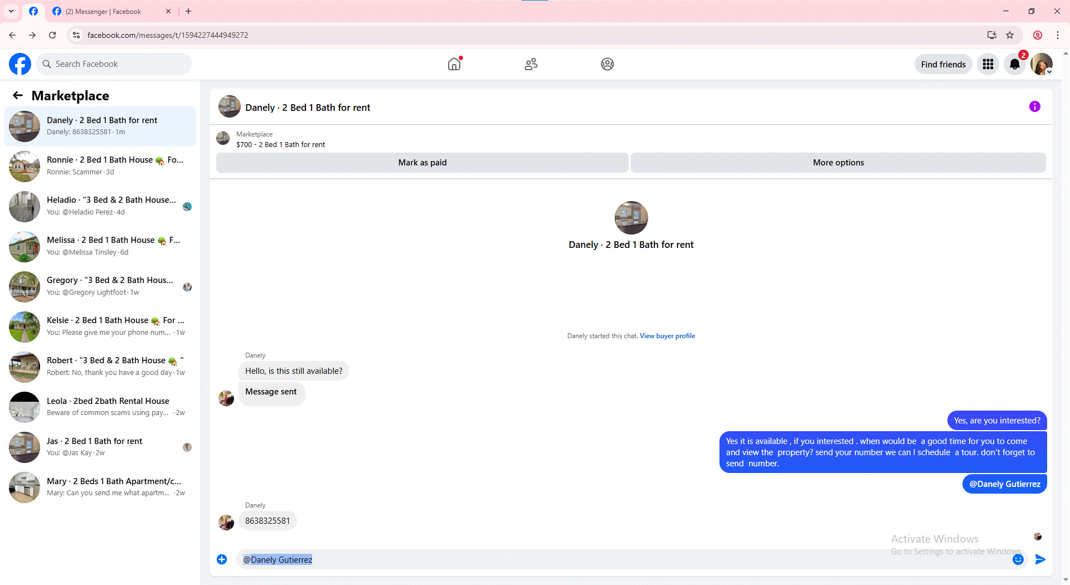This screenshot has width=1070, height=585.
Task: Open the Friends icon in top bar
Action: (531, 64)
